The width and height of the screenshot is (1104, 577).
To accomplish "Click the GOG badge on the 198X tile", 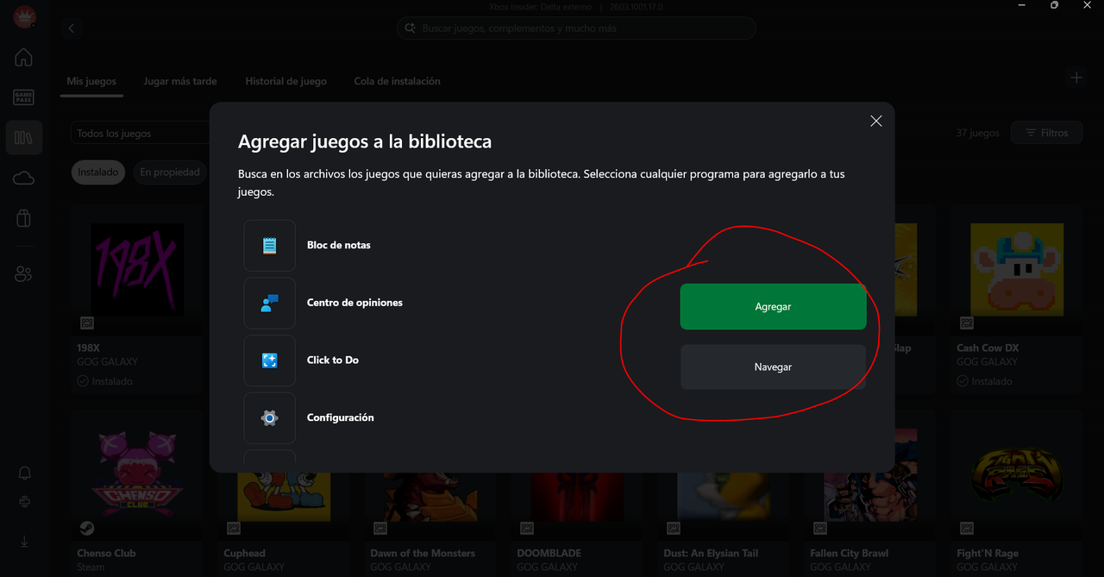I will 87,323.
